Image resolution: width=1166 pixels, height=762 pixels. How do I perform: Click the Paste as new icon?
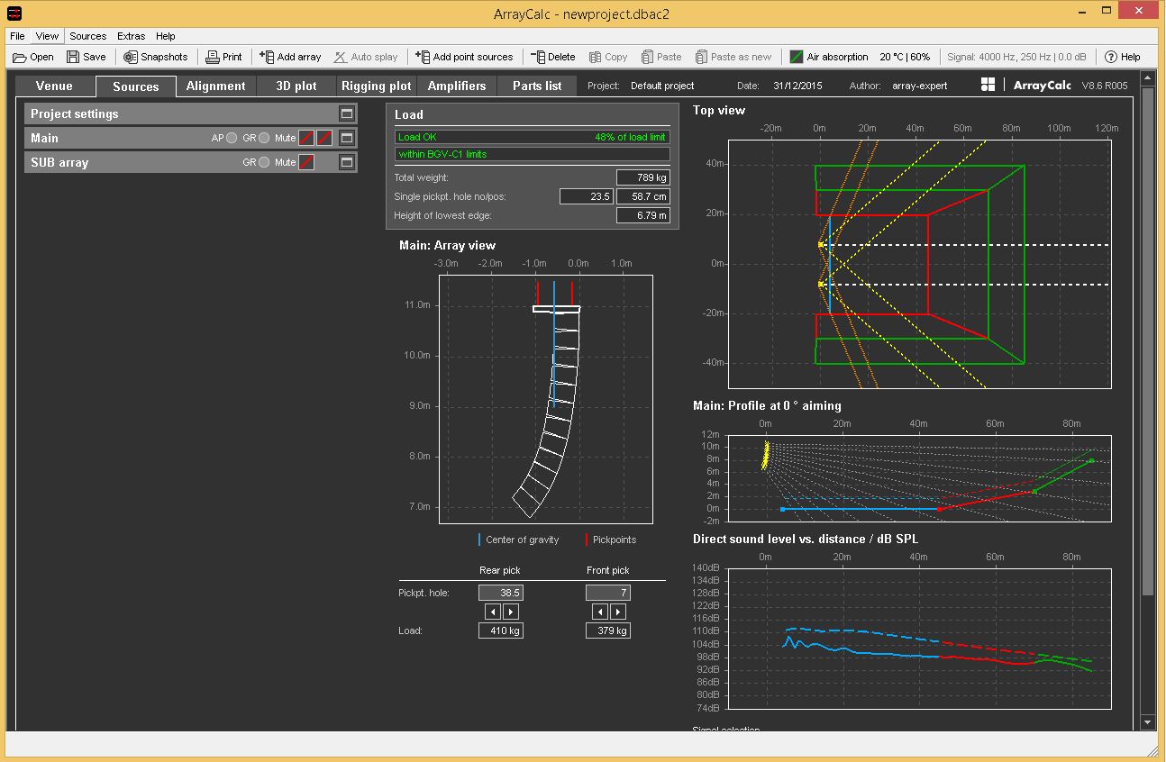pos(733,56)
